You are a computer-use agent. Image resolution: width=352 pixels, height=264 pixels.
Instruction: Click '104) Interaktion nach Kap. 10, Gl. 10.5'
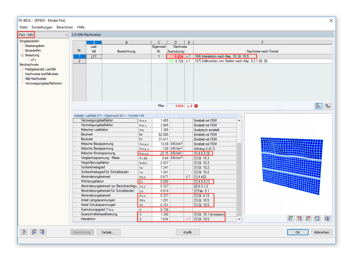point(221,56)
